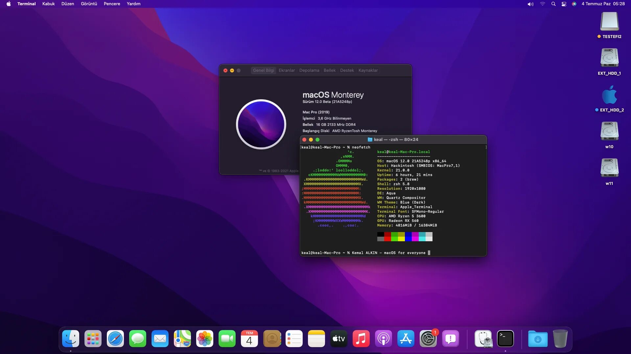The width and height of the screenshot is (631, 354).
Task: Open Spotlight search from the menu bar
Action: click(553, 4)
